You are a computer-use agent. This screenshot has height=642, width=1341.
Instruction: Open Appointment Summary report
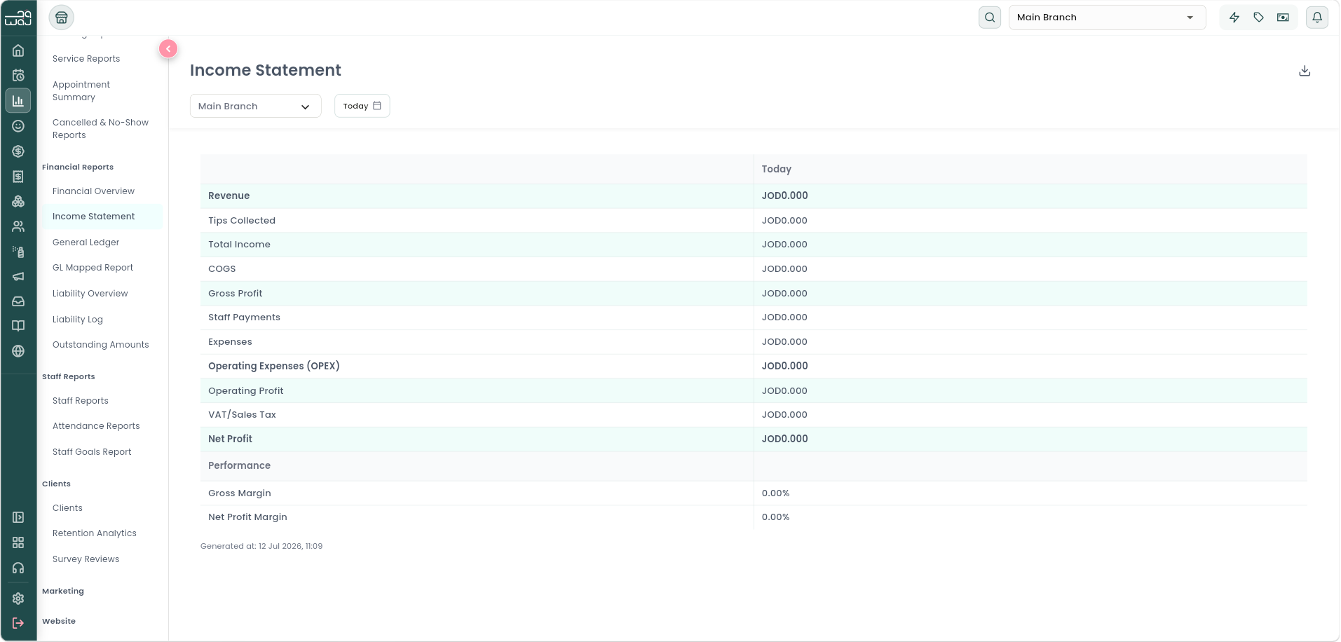pyautogui.click(x=81, y=91)
